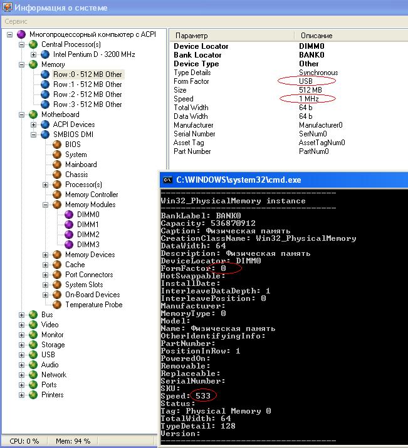The width and height of the screenshot is (408, 448).
Task: Click the orange Temperature Probe icon
Action: point(57,305)
